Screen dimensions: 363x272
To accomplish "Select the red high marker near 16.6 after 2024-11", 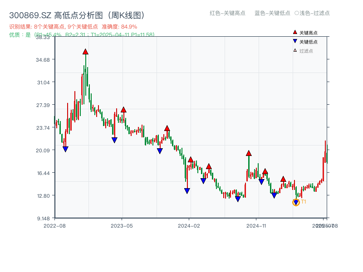I will pyautogui.click(x=265, y=171).
